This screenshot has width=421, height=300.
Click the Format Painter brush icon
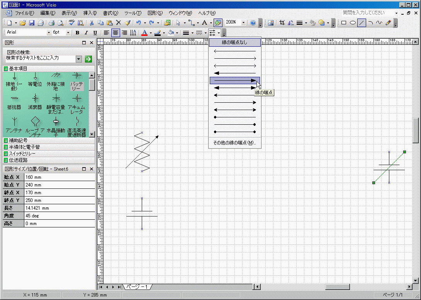pyautogui.click(x=127, y=23)
